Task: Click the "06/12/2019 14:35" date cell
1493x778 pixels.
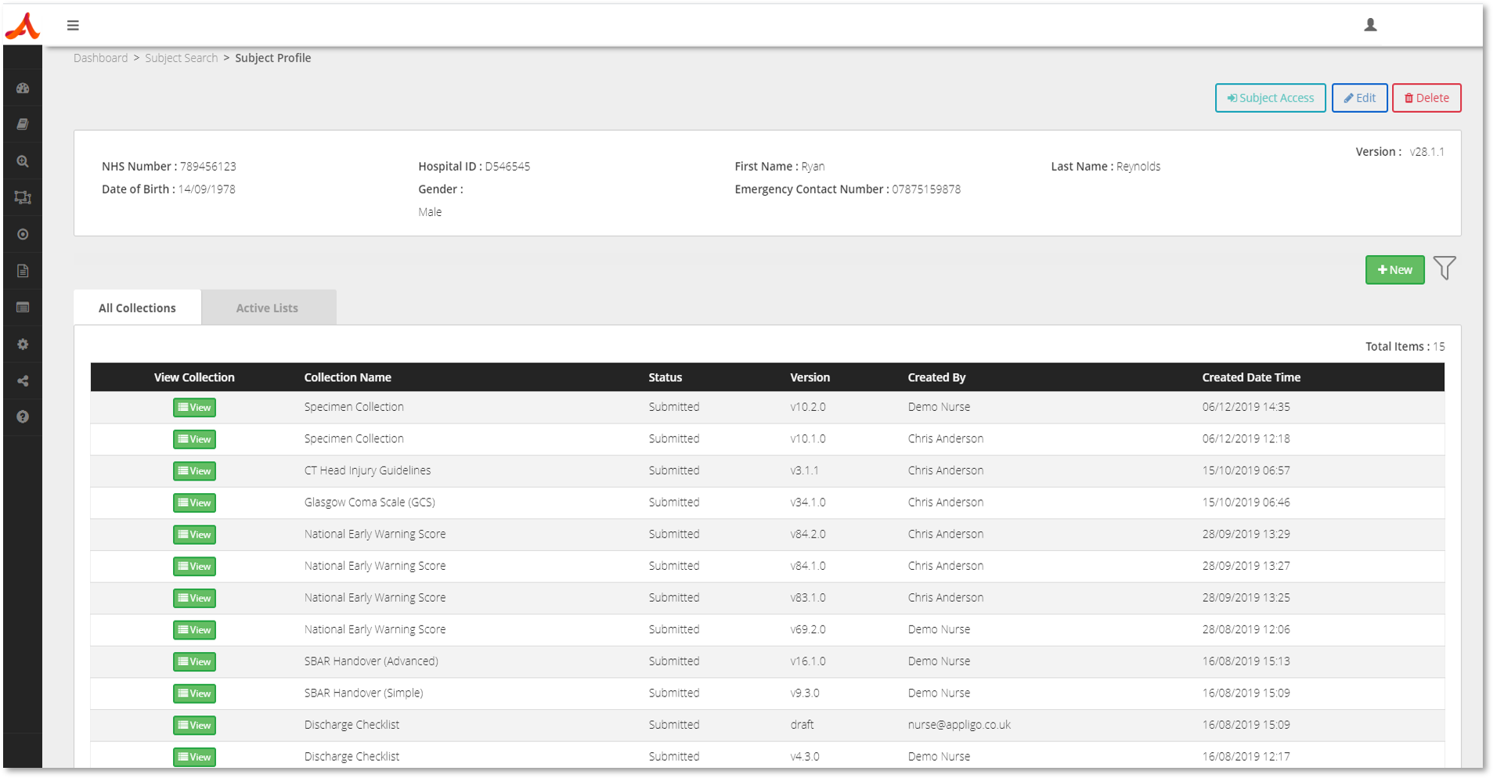Action: pyautogui.click(x=1246, y=407)
